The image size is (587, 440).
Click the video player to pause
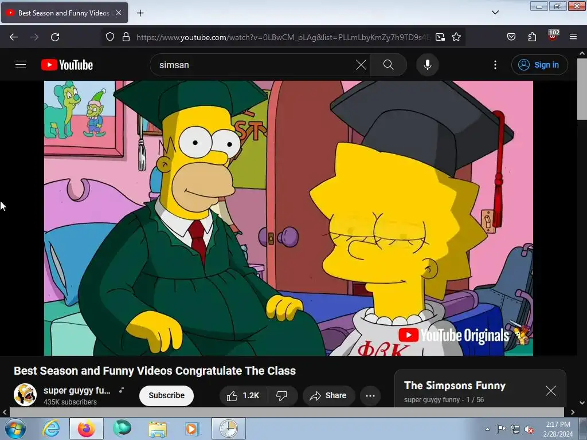tap(288, 218)
